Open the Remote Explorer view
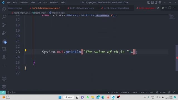Viewport: 178px width, 100px height. (x=4, y=49)
